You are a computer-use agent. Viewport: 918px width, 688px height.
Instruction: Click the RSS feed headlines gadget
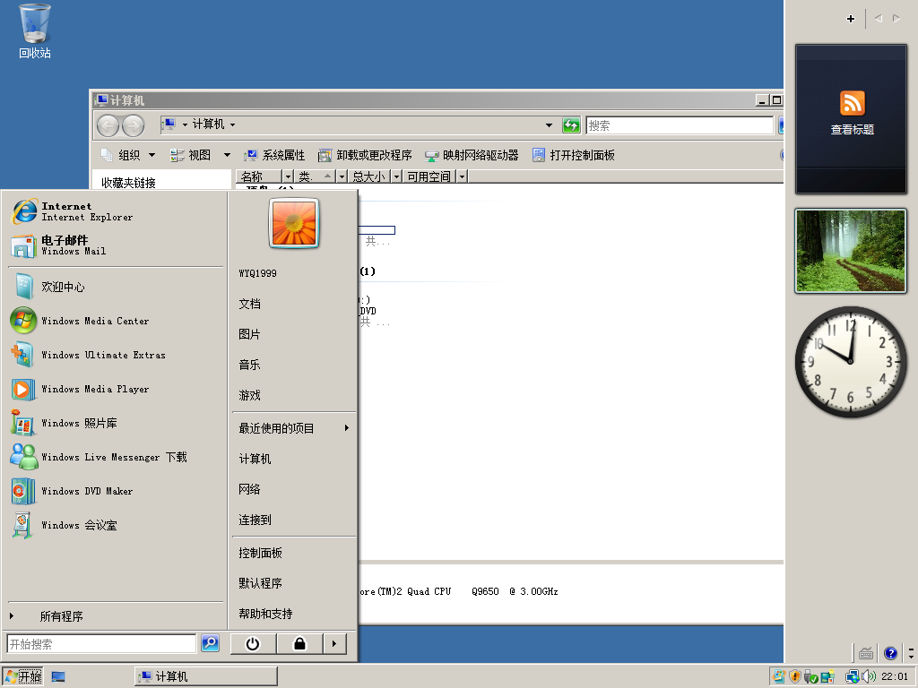click(852, 119)
